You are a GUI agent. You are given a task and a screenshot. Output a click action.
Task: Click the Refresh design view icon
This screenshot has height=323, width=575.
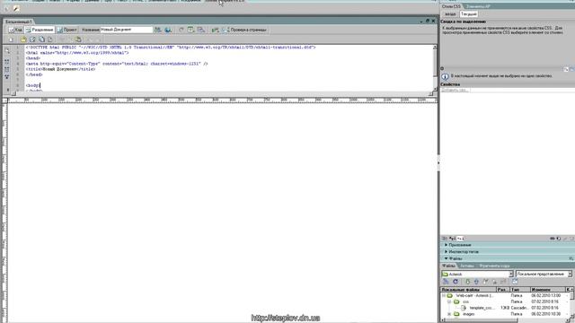click(x=181, y=30)
